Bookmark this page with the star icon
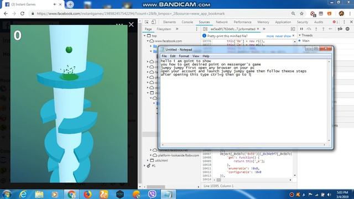 tap(301, 13)
